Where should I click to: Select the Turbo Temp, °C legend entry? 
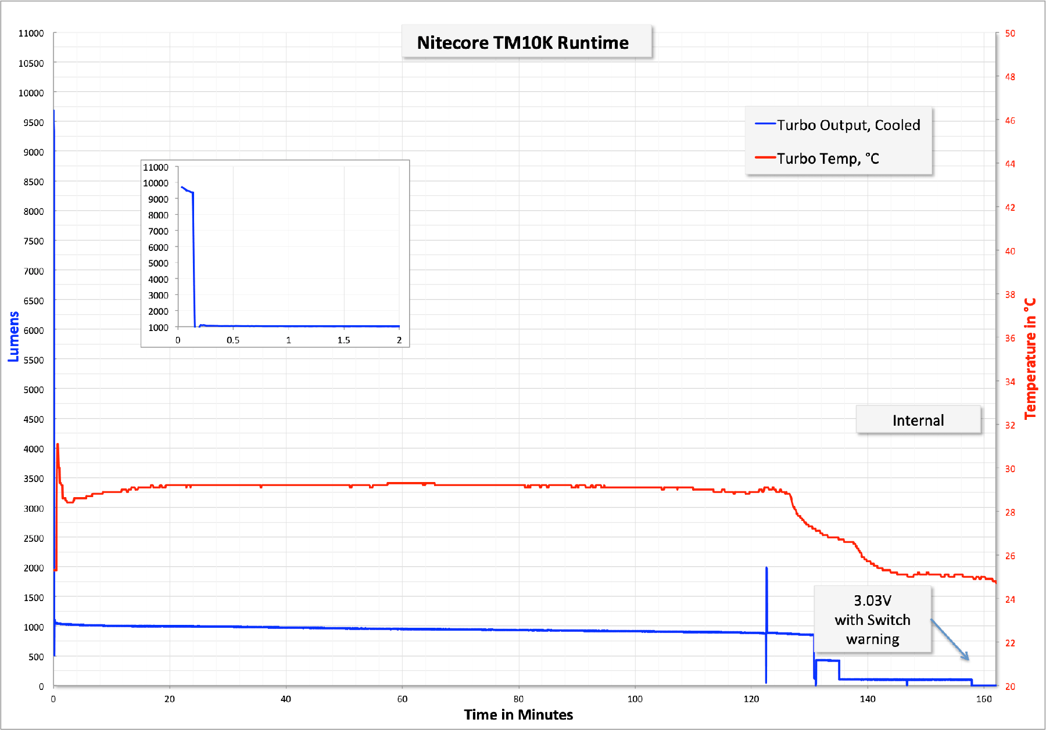[828, 159]
